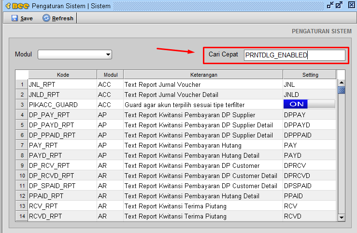The height and width of the screenshot is (233, 357).
Task: Click 'Text Report Jurnal Voucher' description in row 1
Action: (x=162, y=84)
